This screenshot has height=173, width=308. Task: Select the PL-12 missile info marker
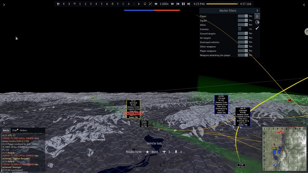click(x=133, y=109)
